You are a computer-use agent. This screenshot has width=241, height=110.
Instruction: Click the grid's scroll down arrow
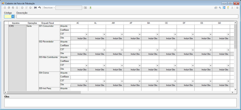[235, 89]
